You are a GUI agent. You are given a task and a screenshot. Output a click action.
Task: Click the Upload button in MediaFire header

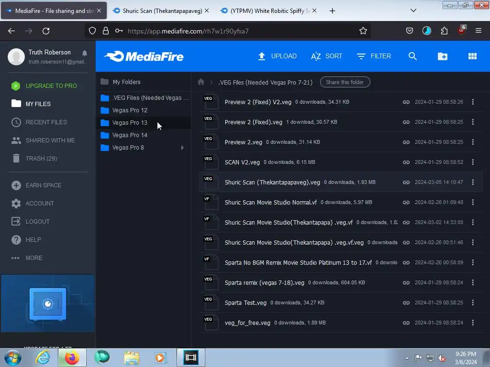[277, 56]
